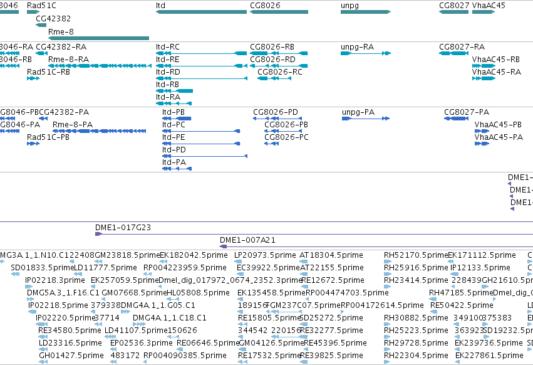The image size is (533, 365).
Task: Click EST EK227861.5prime label
Action: [x=490, y=356]
